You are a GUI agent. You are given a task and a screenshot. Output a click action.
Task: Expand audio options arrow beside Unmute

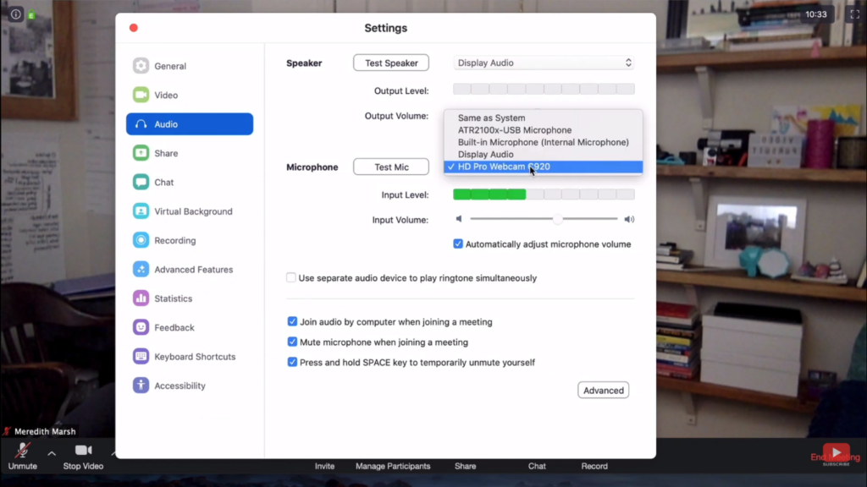click(52, 453)
